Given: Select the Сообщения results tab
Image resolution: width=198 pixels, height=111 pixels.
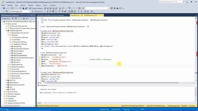Looking at the screenshot, I should [42, 85].
